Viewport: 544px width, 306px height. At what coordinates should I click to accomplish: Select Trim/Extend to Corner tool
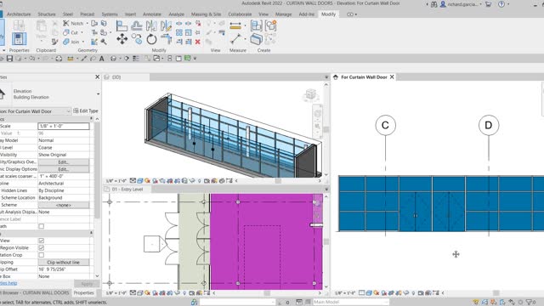point(167,39)
